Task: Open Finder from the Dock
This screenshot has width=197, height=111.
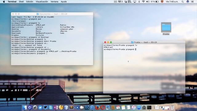Action: tap(25, 108)
